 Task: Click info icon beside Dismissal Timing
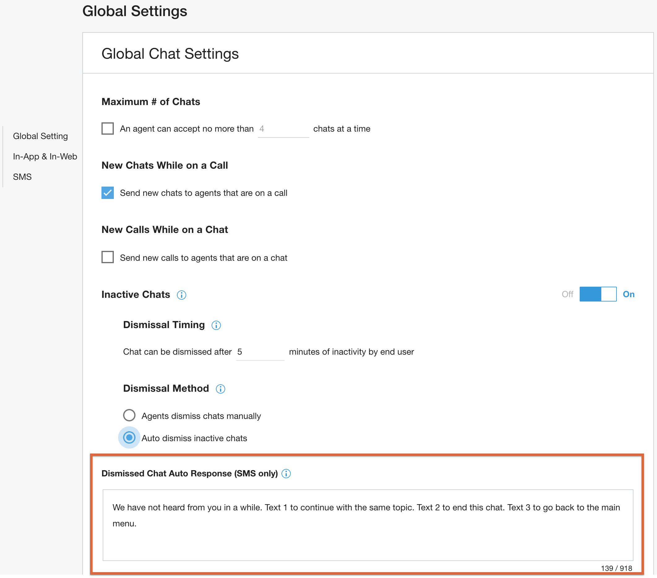(216, 325)
